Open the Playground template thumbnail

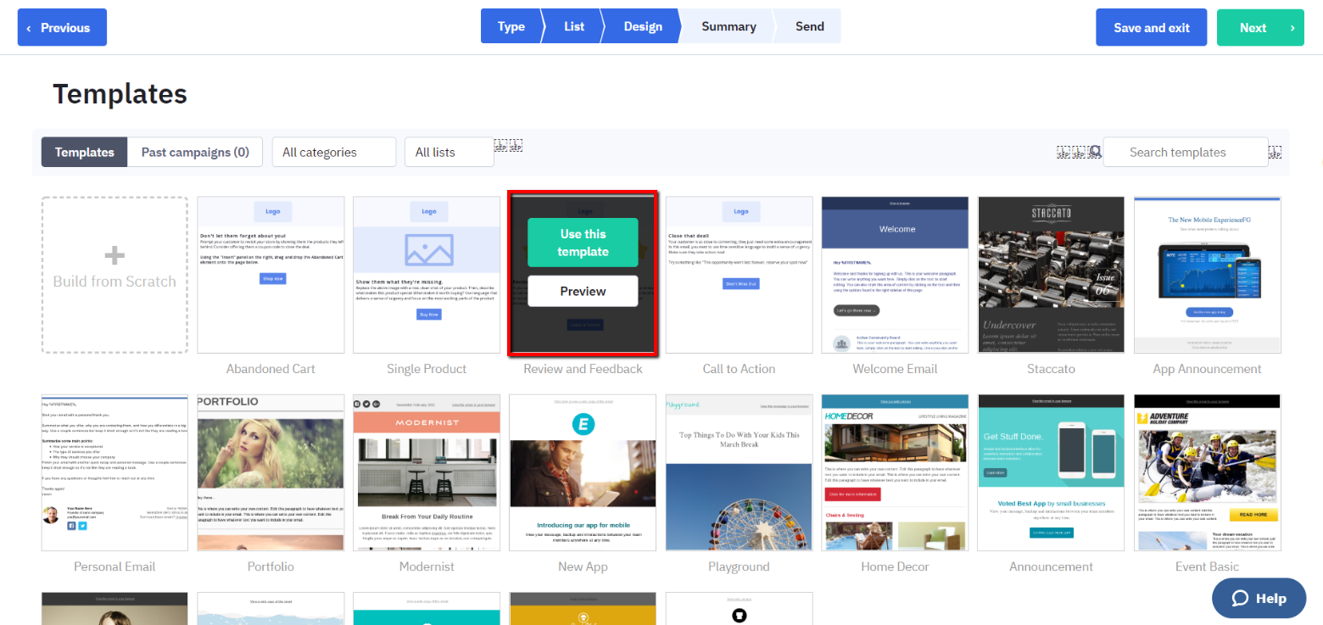point(739,472)
